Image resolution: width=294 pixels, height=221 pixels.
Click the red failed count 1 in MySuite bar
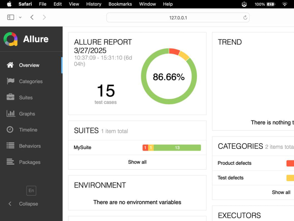pyautogui.click(x=145, y=148)
